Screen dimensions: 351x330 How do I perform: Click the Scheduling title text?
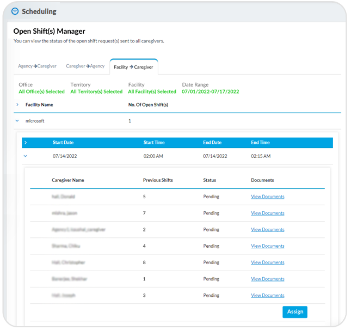point(39,11)
